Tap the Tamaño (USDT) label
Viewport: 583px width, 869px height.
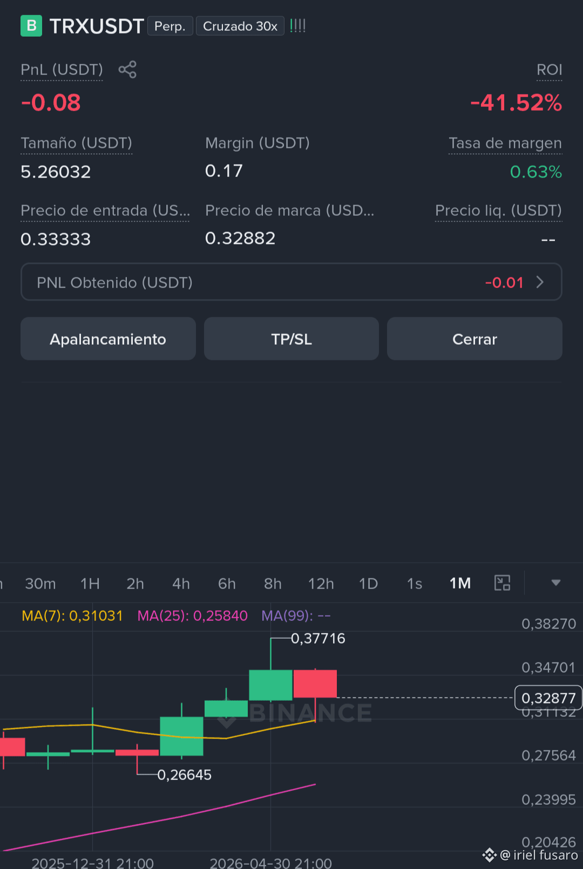point(76,143)
